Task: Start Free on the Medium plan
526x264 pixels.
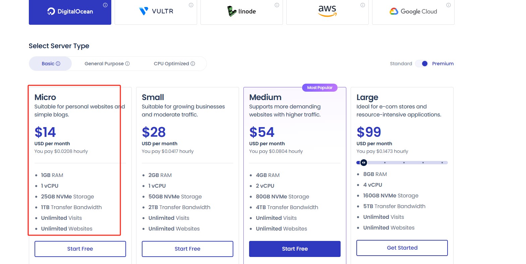Action: (295, 249)
